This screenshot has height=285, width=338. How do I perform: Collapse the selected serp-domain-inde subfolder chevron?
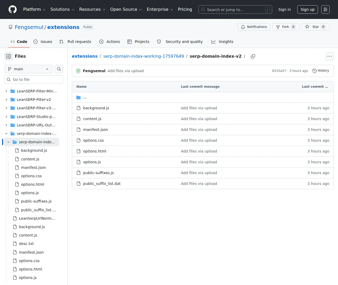pyautogui.click(x=8, y=142)
